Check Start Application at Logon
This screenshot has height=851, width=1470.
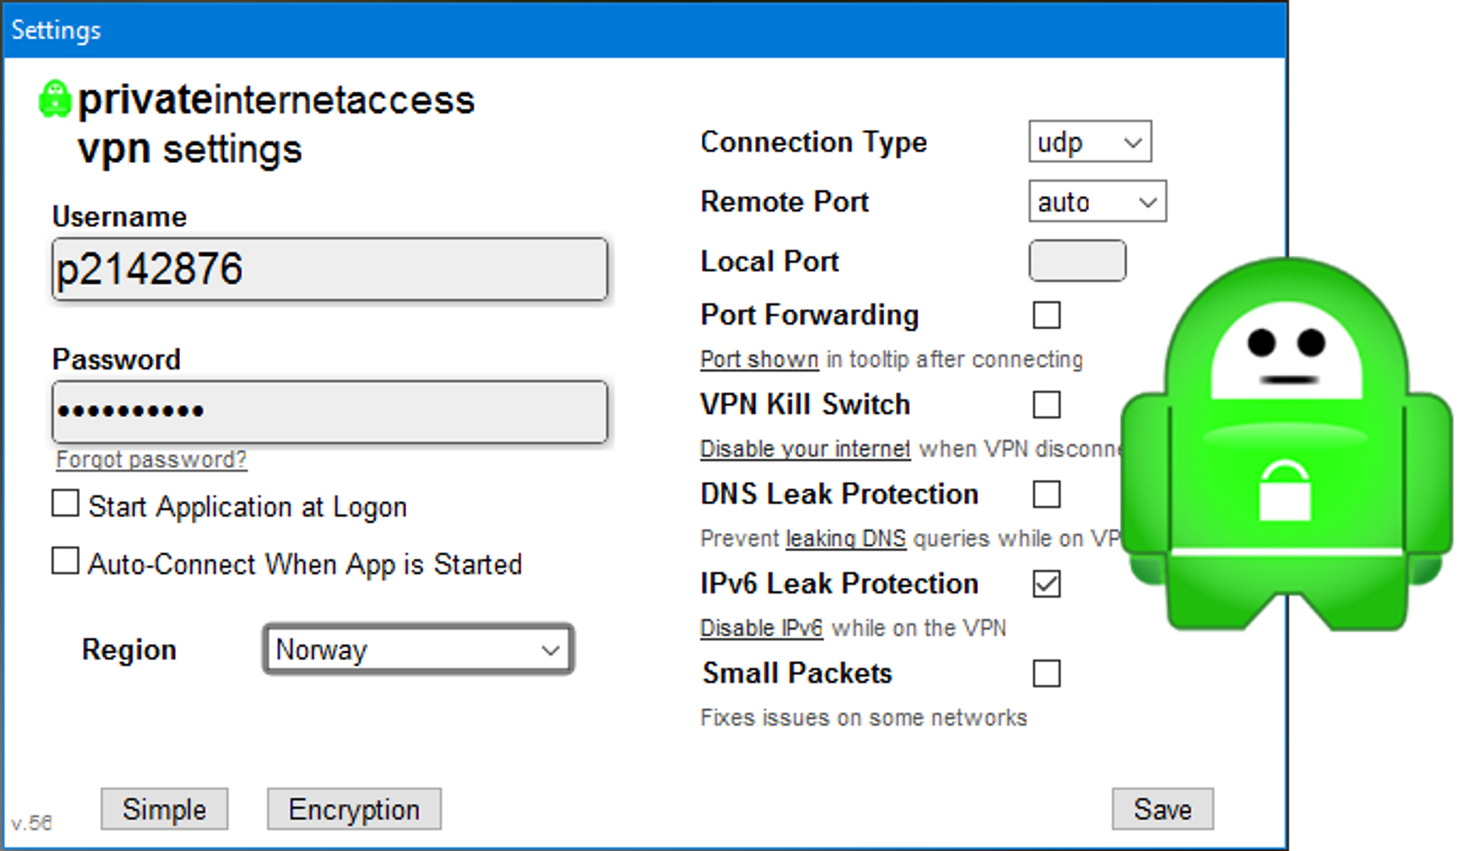coord(65,504)
